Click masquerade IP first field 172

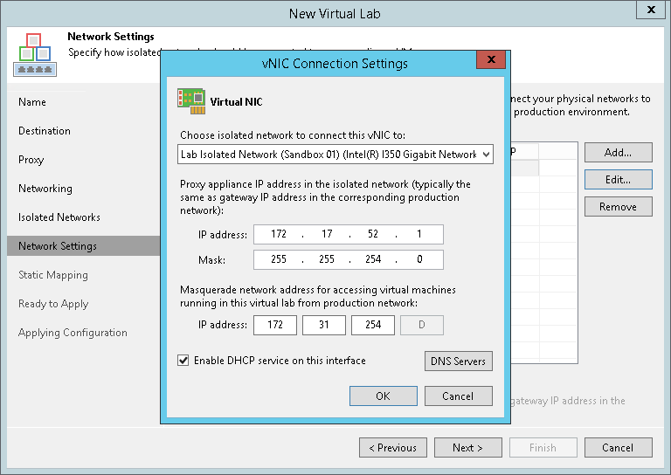click(x=275, y=326)
